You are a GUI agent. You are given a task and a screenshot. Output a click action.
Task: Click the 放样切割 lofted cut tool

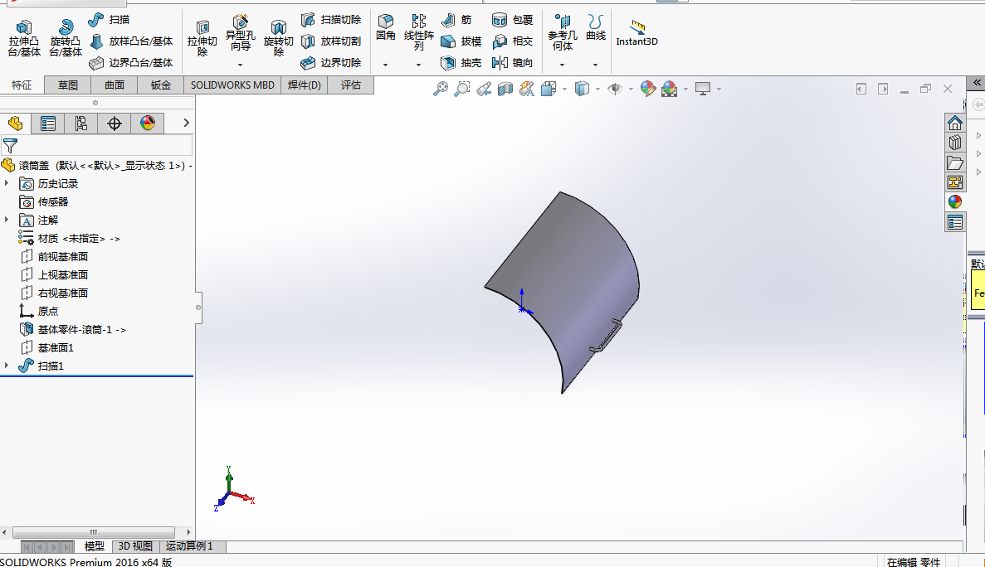[x=331, y=41]
